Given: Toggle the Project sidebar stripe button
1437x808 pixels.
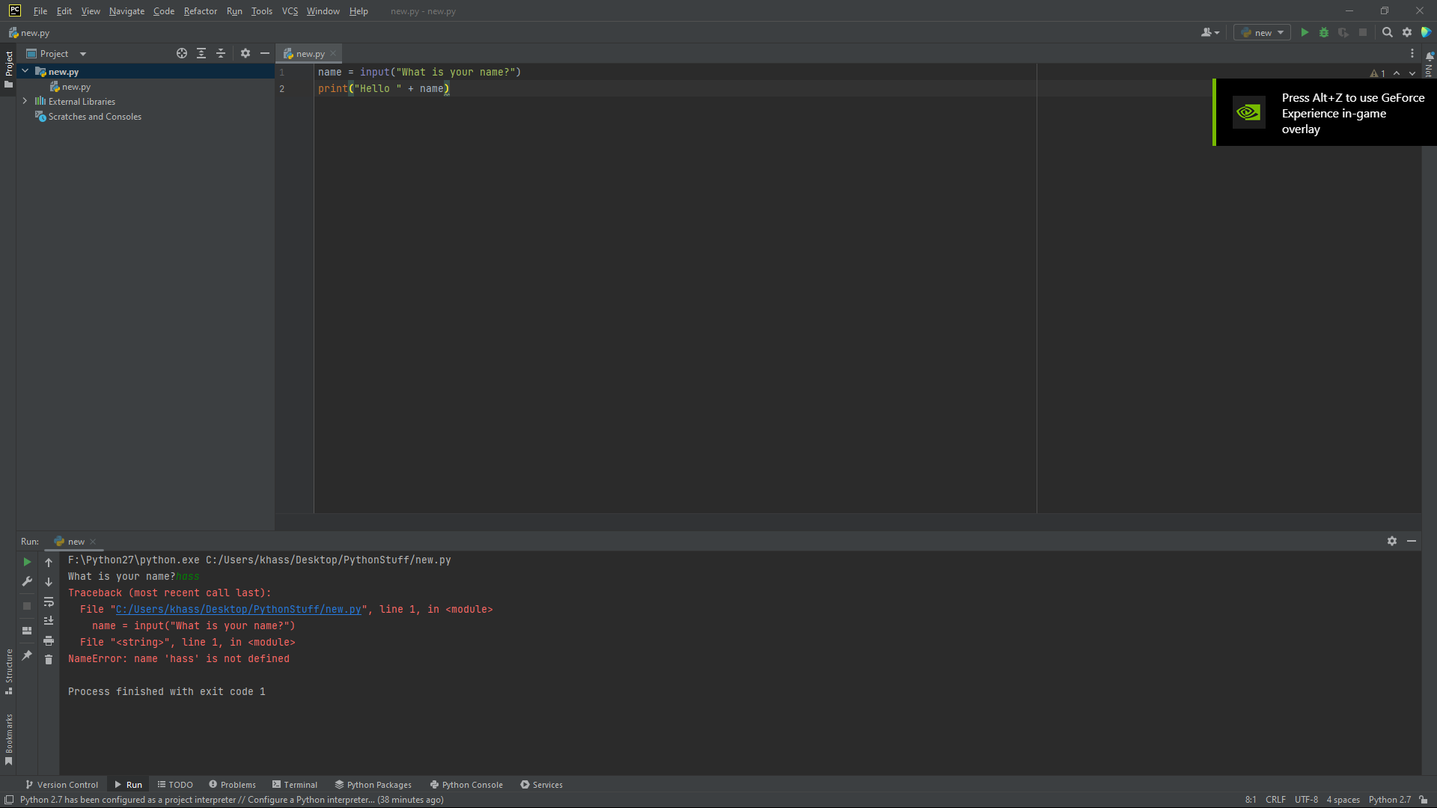Looking at the screenshot, I should pos(8,69).
